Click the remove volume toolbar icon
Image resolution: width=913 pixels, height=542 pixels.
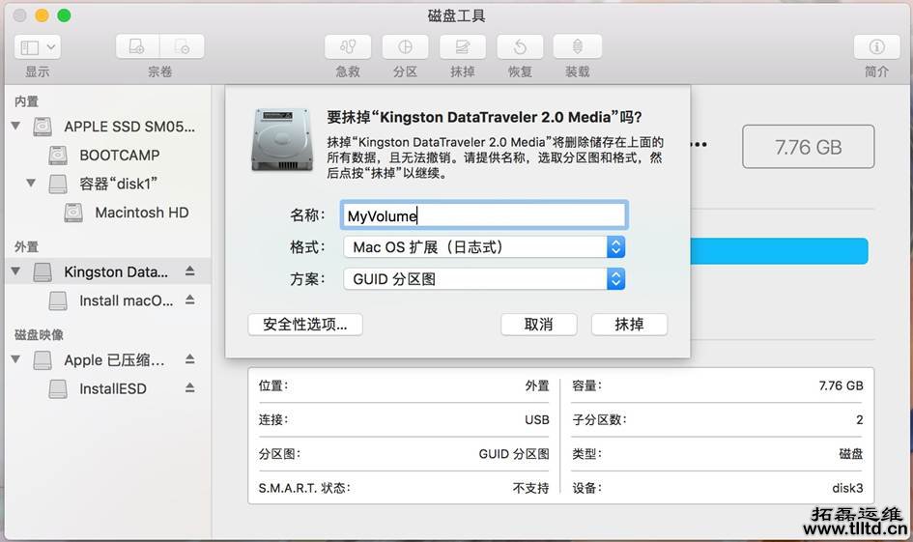(183, 46)
